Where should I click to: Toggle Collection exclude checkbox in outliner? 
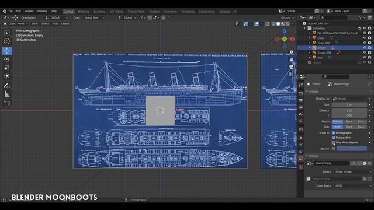pos(360,29)
